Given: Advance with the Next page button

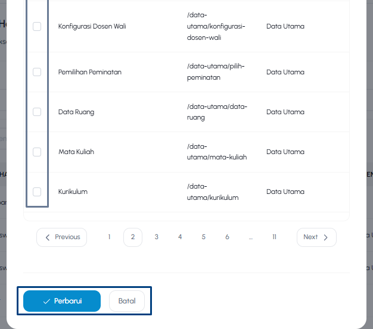Looking at the screenshot, I should (316, 237).
